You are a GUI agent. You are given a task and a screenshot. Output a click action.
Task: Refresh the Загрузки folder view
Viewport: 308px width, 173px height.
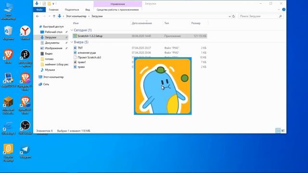233,16
